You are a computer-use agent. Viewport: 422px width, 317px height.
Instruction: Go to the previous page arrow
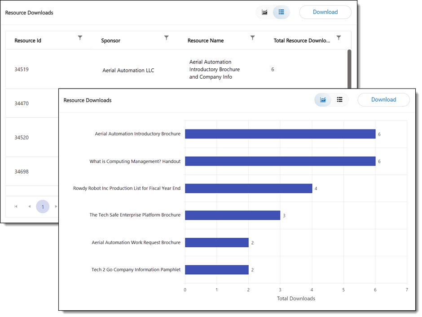click(x=30, y=207)
